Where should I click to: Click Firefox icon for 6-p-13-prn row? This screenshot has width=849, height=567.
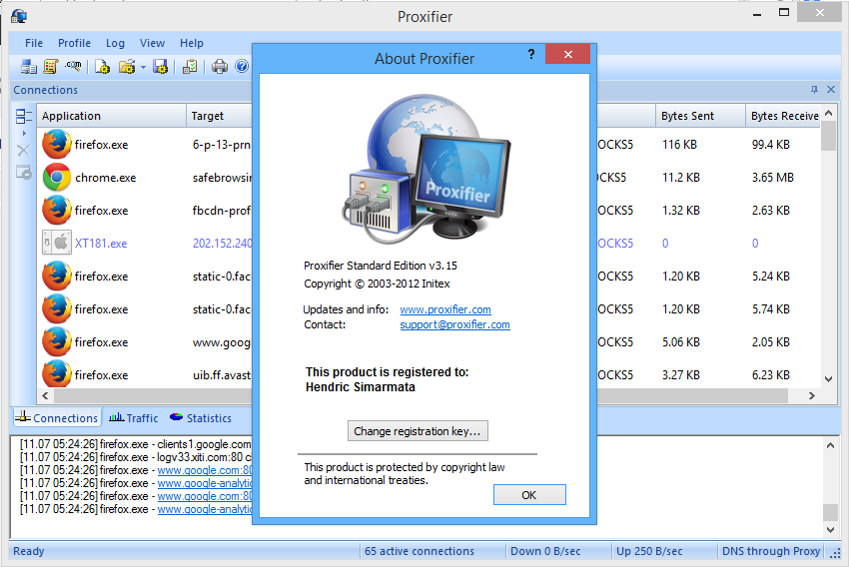coord(57,144)
